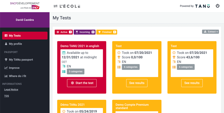
Task: Expand the 5 categories badge
Action: tap(76, 71)
